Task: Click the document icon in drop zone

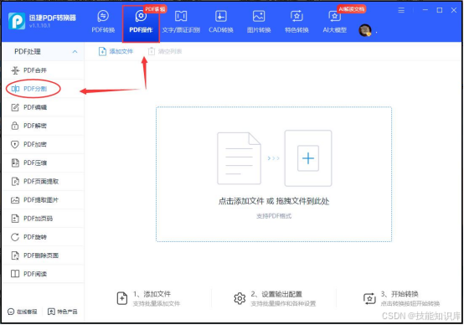Action: (x=239, y=158)
